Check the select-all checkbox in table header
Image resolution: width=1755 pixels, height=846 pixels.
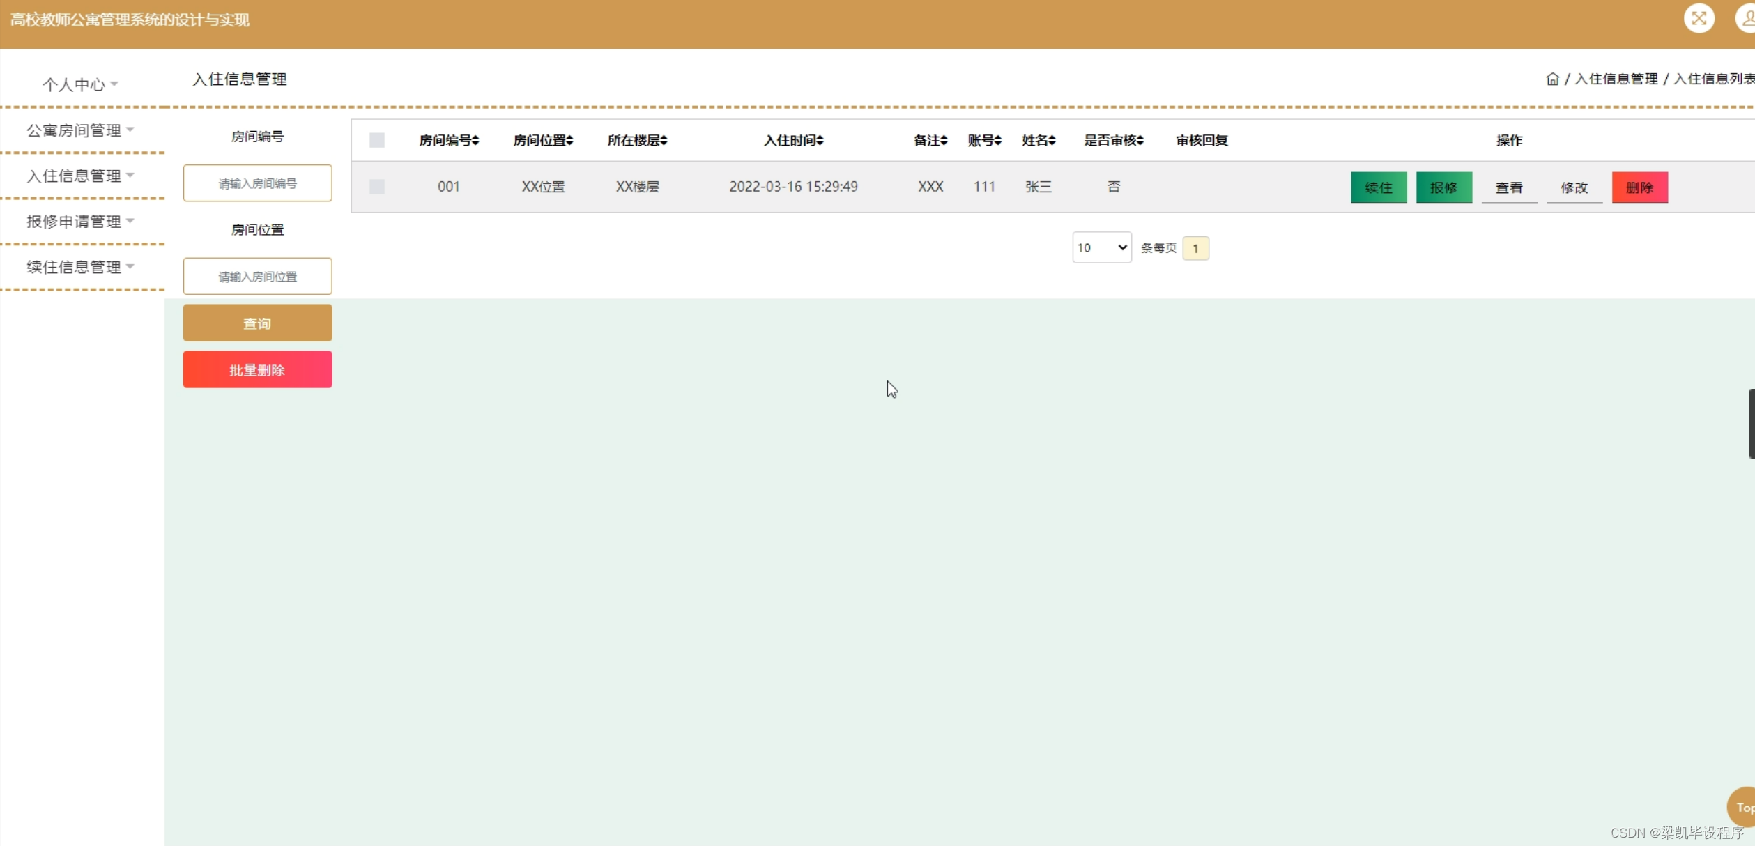click(377, 140)
